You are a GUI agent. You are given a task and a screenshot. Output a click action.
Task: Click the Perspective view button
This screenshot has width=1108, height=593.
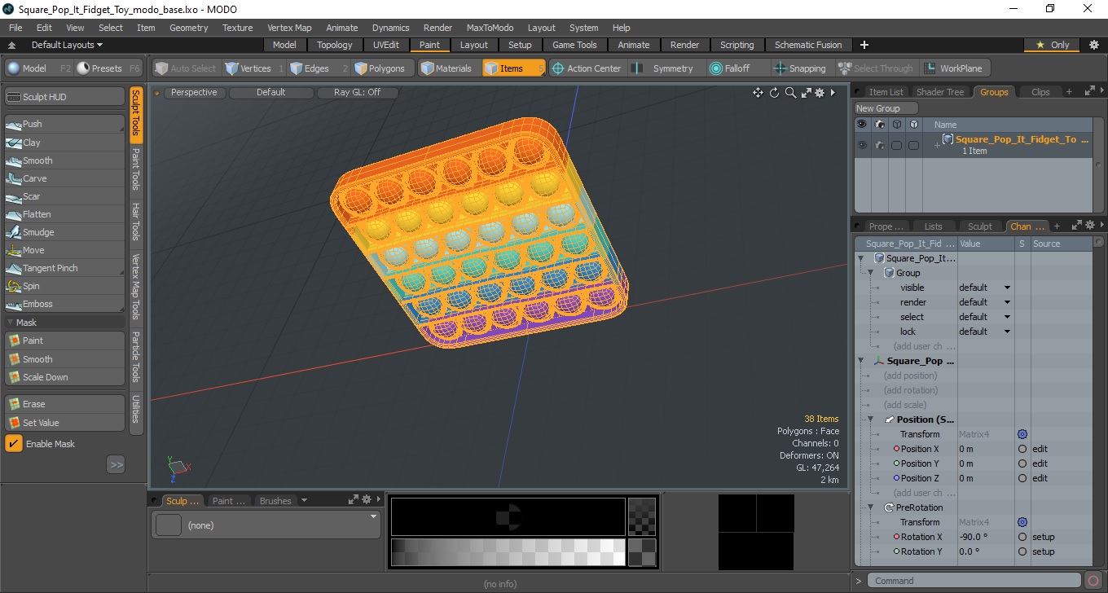point(195,92)
